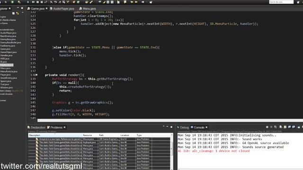Select SmartEnemy.java in Package Explorer
Viewport: 303px width, 170px height.
click(x=9, y=78)
